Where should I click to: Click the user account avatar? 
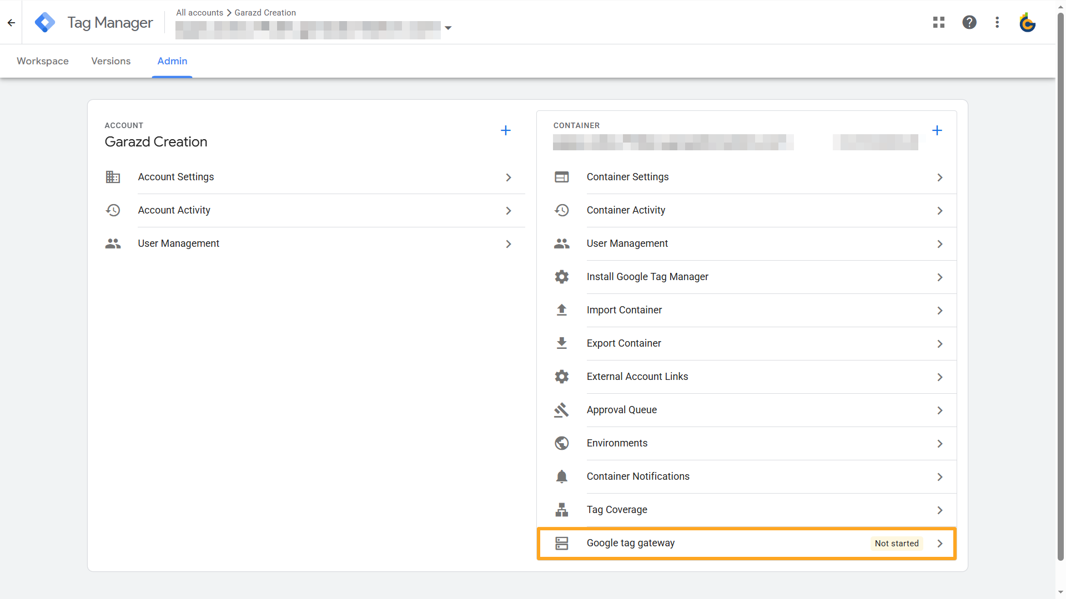1027,23
